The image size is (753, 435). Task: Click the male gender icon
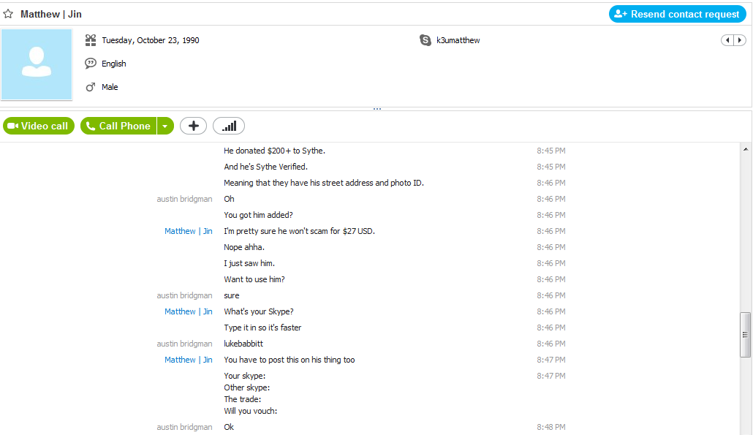click(x=91, y=87)
